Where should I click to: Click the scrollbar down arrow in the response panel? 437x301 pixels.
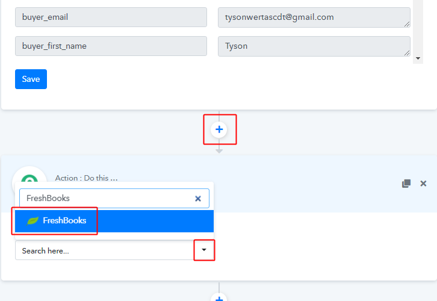pos(418,58)
